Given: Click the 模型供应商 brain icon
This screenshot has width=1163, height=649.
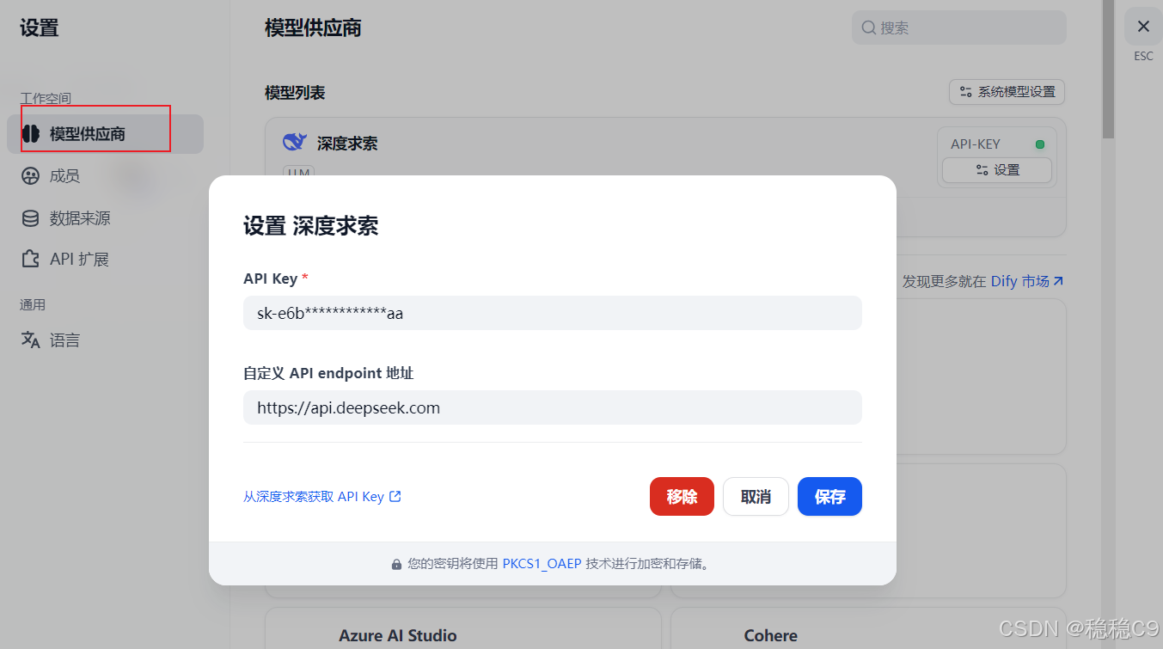Looking at the screenshot, I should (31, 134).
